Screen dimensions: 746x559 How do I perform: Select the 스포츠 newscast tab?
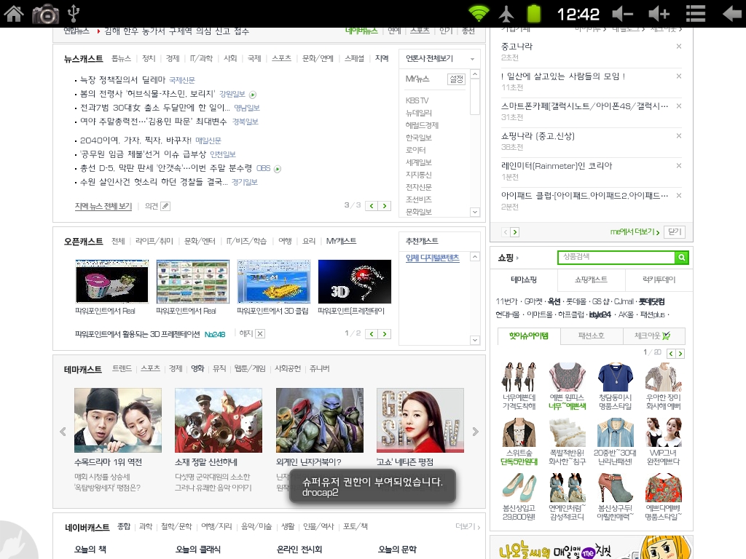[281, 58]
